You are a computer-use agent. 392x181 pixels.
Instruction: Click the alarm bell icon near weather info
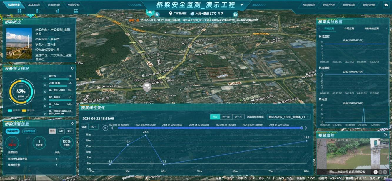click(235, 15)
